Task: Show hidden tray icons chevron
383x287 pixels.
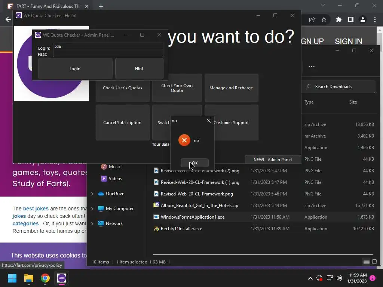Action: 310,278
